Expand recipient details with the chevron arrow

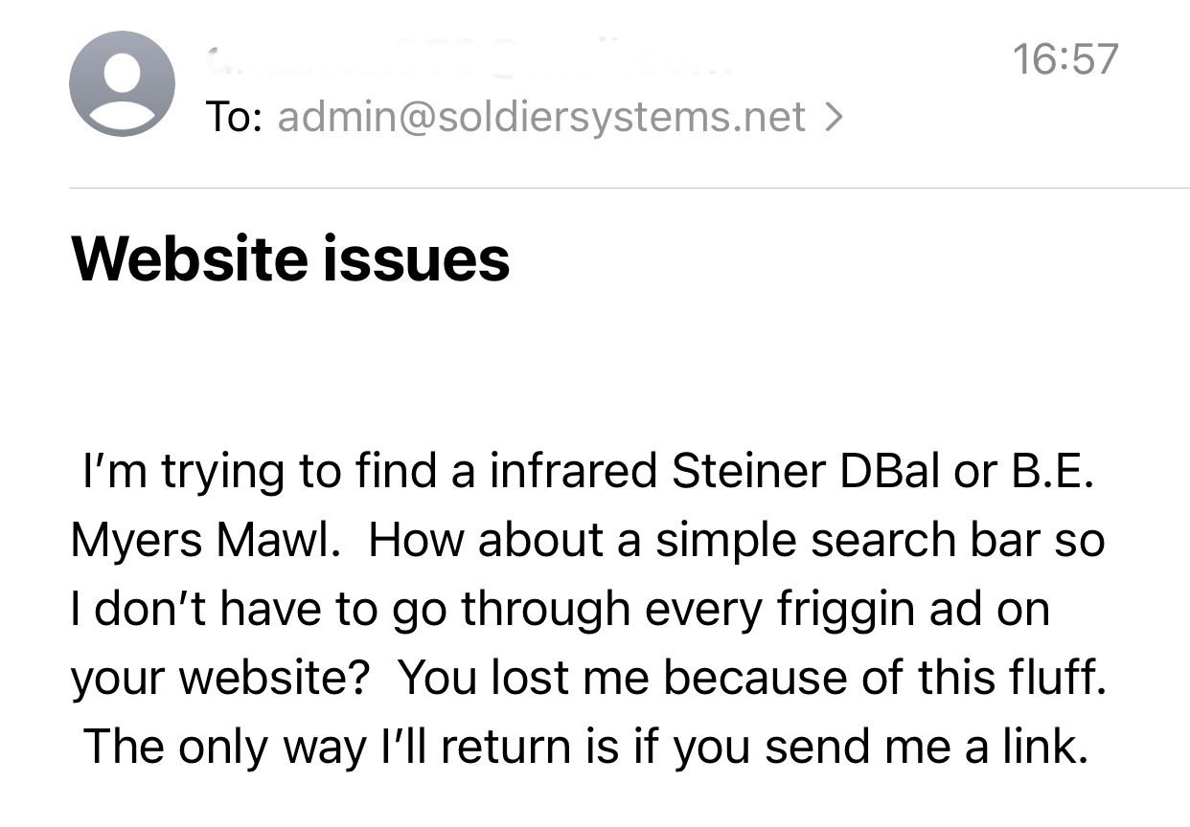[834, 117]
